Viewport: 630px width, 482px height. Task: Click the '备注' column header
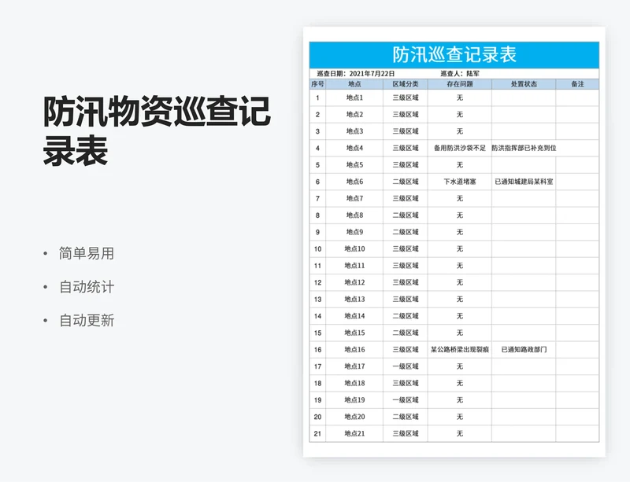coord(577,84)
